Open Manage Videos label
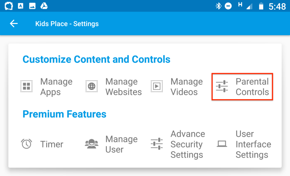The width and height of the screenshot is (290, 176). pos(187,87)
